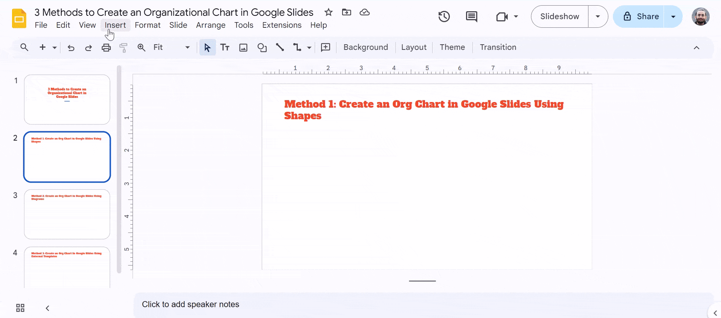Image resolution: width=721 pixels, height=318 pixels.
Task: Expand the Slideshow options dropdown
Action: tap(598, 16)
